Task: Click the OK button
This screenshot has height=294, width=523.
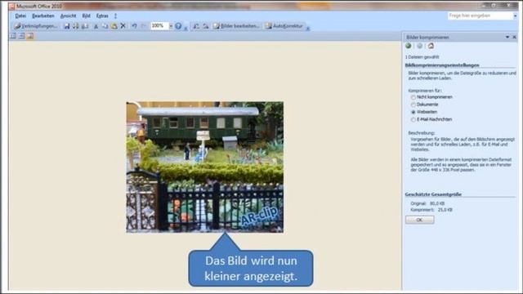Action: tap(419, 220)
